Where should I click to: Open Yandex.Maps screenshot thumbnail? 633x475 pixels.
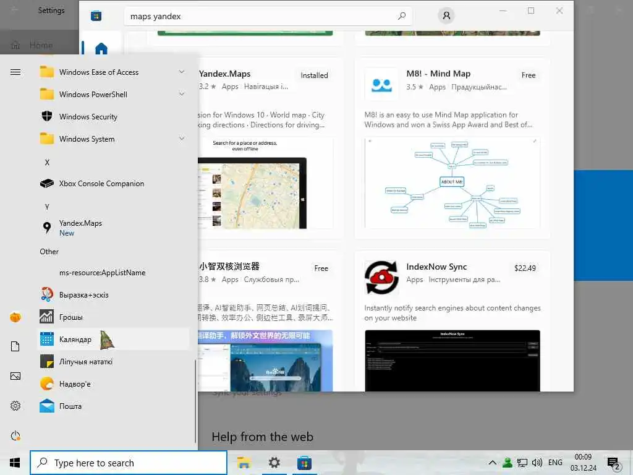click(x=265, y=184)
